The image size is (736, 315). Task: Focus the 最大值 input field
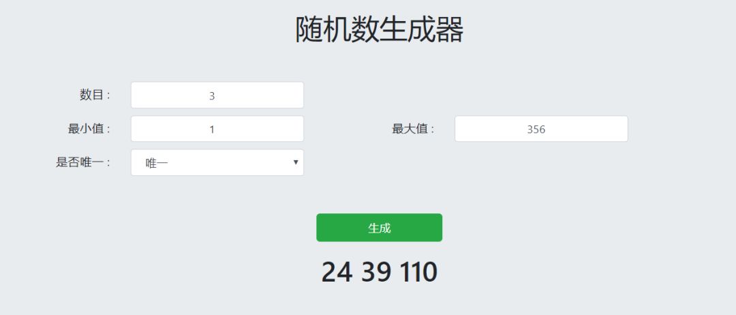[540, 129]
